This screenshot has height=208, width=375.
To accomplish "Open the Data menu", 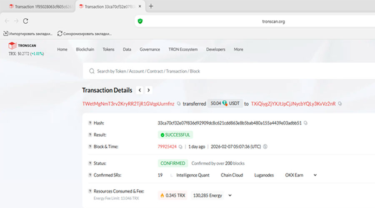I will 127,50.
